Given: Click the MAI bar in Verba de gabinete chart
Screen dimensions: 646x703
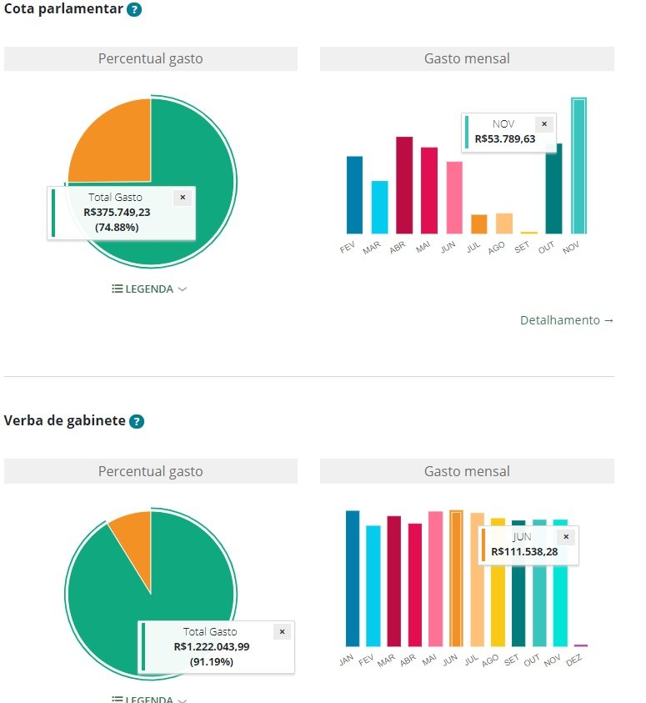Looking at the screenshot, I should 435,578.
